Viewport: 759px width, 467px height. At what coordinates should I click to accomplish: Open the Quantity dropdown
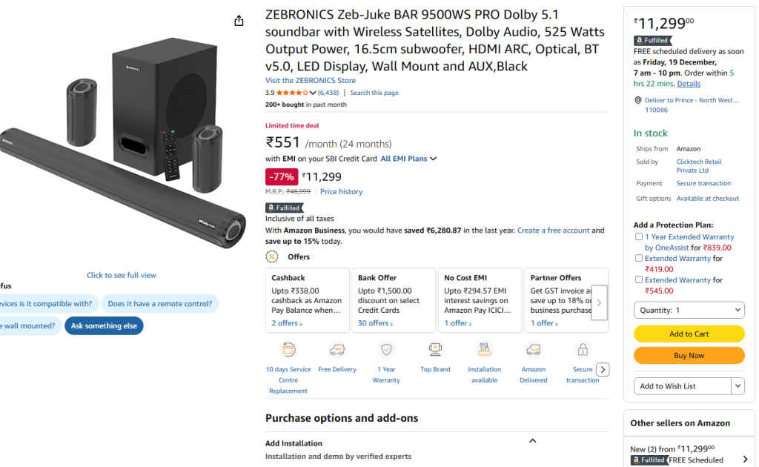(689, 310)
